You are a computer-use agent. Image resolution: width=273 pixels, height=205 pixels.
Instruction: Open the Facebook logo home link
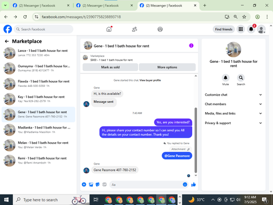pyautogui.click(x=8, y=29)
